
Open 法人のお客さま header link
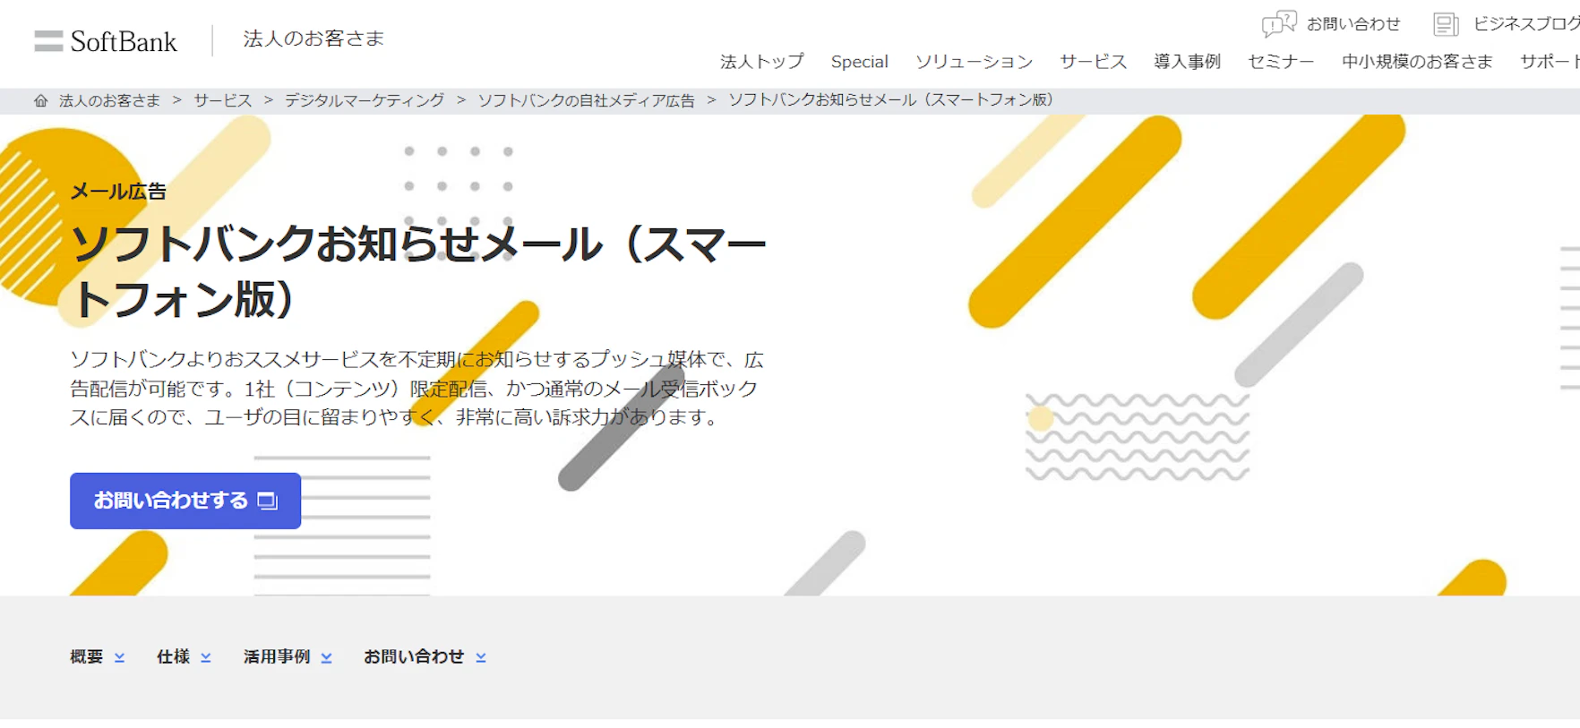[x=313, y=39]
